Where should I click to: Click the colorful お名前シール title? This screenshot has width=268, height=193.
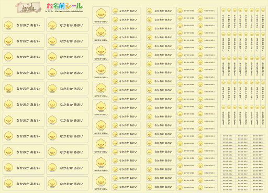pos(64,6)
